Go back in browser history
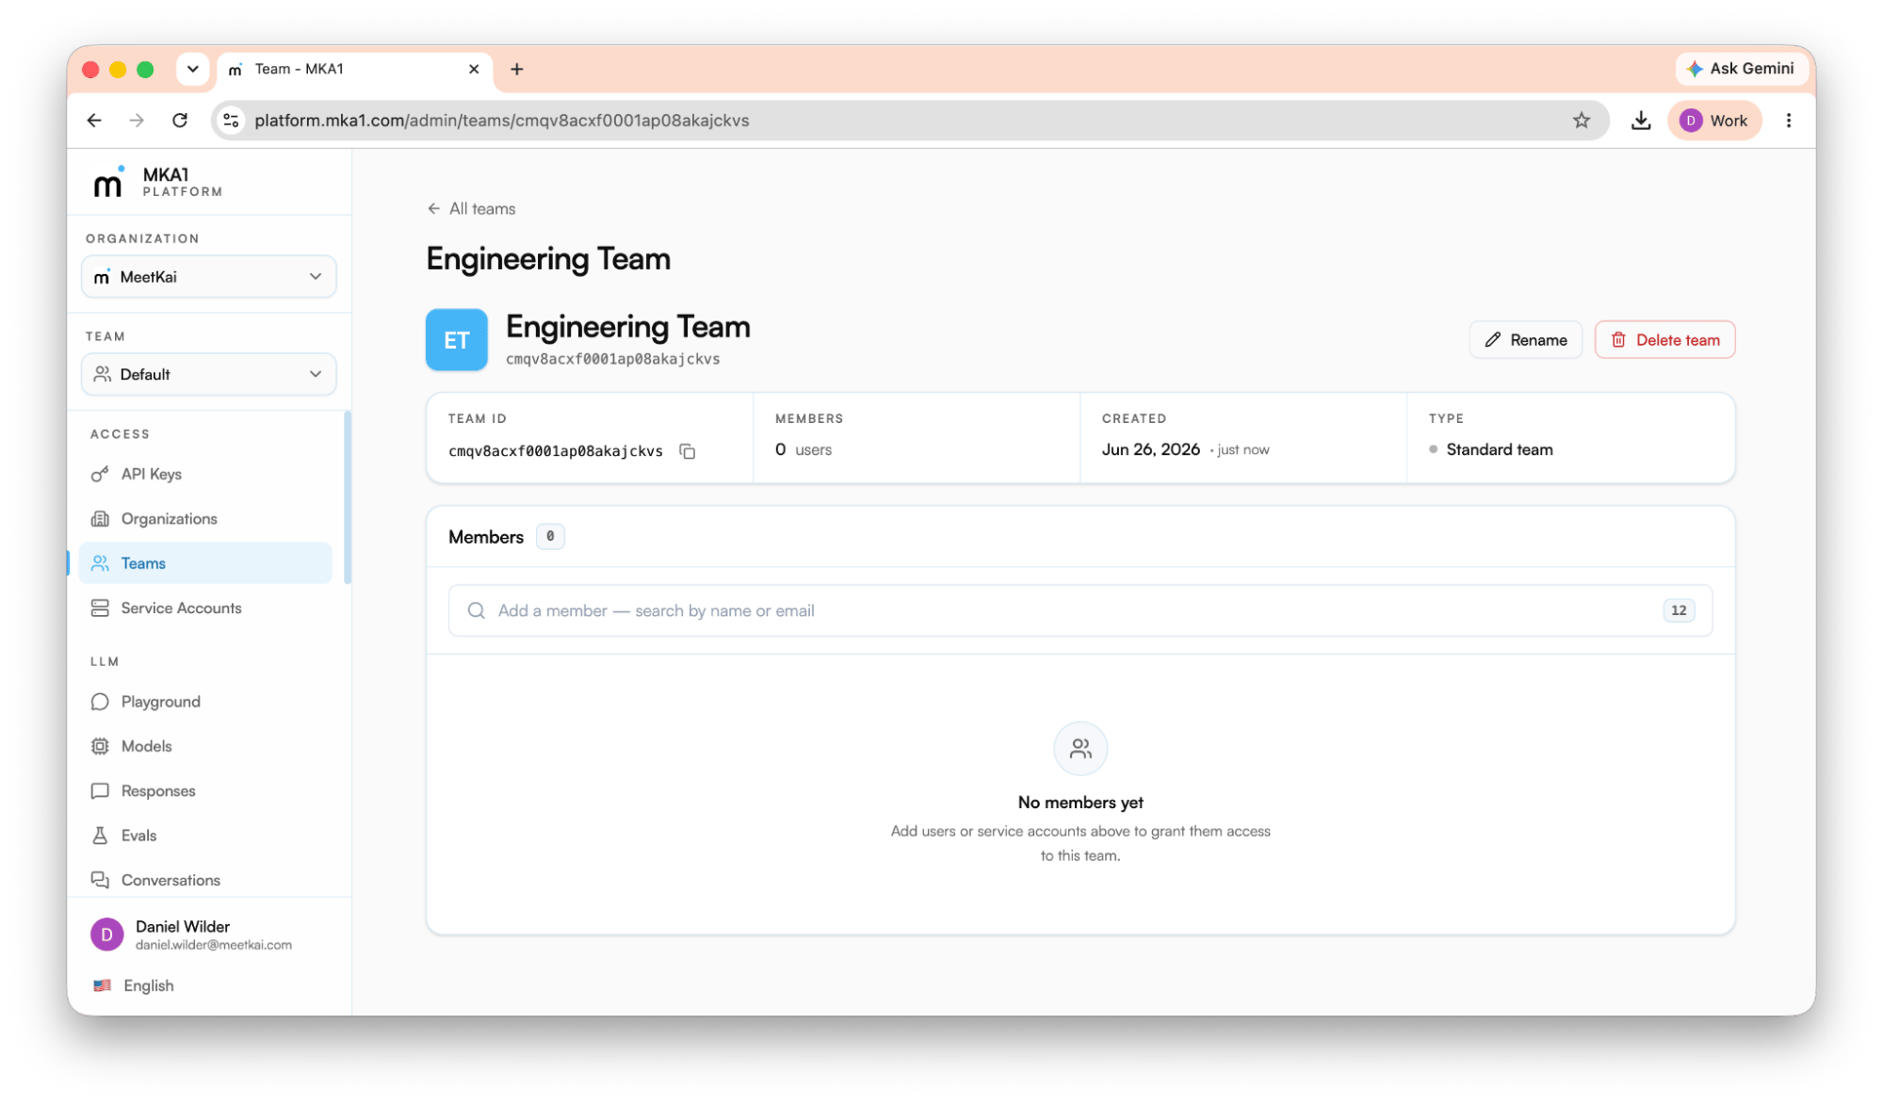 [94, 121]
